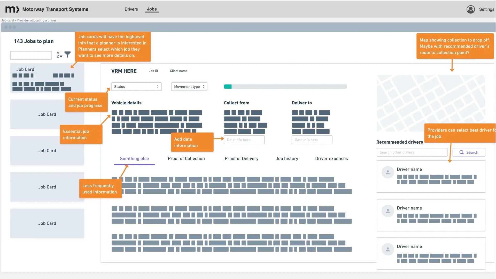Click the Recommended drivers heading
The height and width of the screenshot is (279, 496).
pos(400,142)
